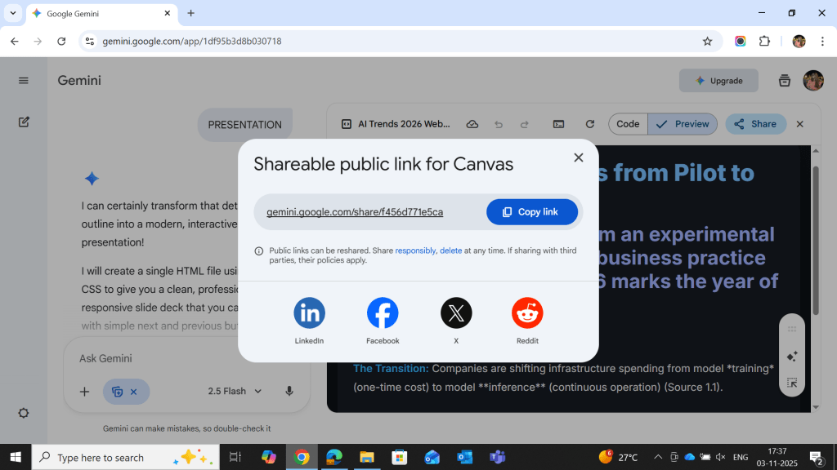
Task: Click the 'delete' public link option
Action: (450, 251)
